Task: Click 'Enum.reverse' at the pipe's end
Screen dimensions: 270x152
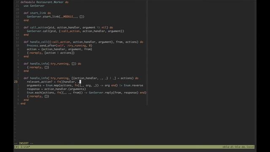Action: coord(133,85)
